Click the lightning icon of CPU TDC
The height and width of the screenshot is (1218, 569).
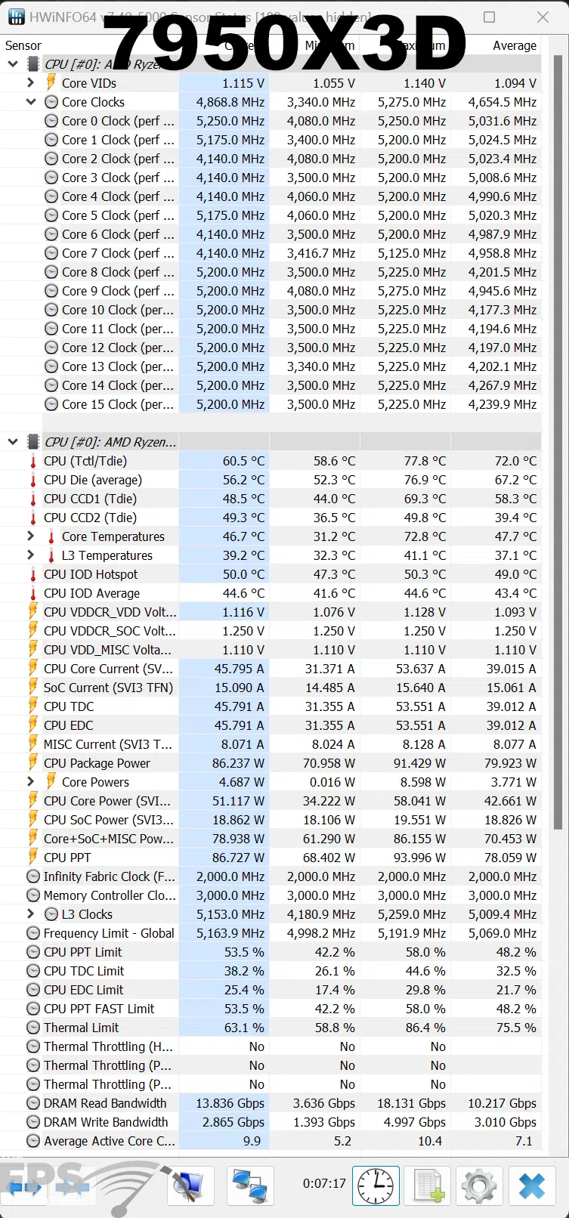tap(33, 706)
